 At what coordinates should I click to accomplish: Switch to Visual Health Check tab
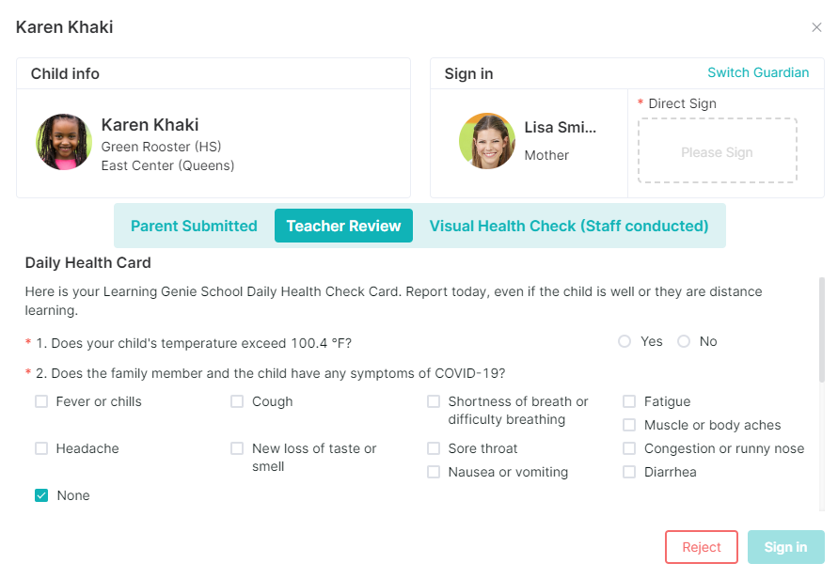click(x=569, y=226)
